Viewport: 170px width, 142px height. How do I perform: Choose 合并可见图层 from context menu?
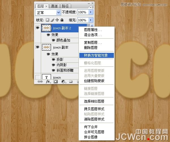[94, 132]
